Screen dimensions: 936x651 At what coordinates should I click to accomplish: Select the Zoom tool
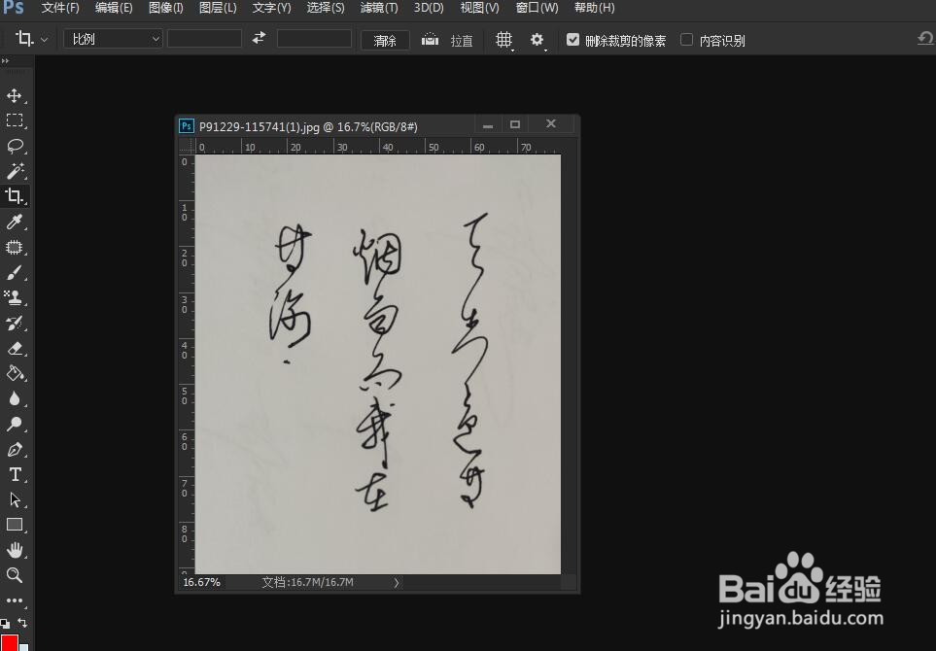(15, 575)
